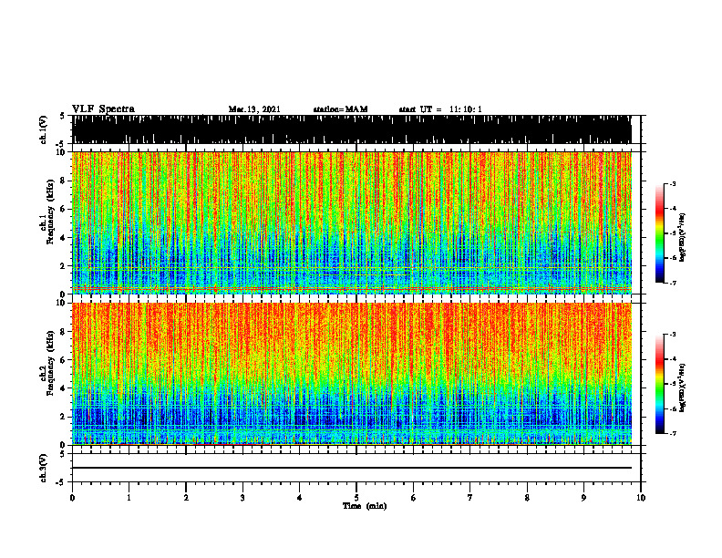Click the time axis tick label "5"
The height and width of the screenshot is (558, 722).
pos(356,498)
